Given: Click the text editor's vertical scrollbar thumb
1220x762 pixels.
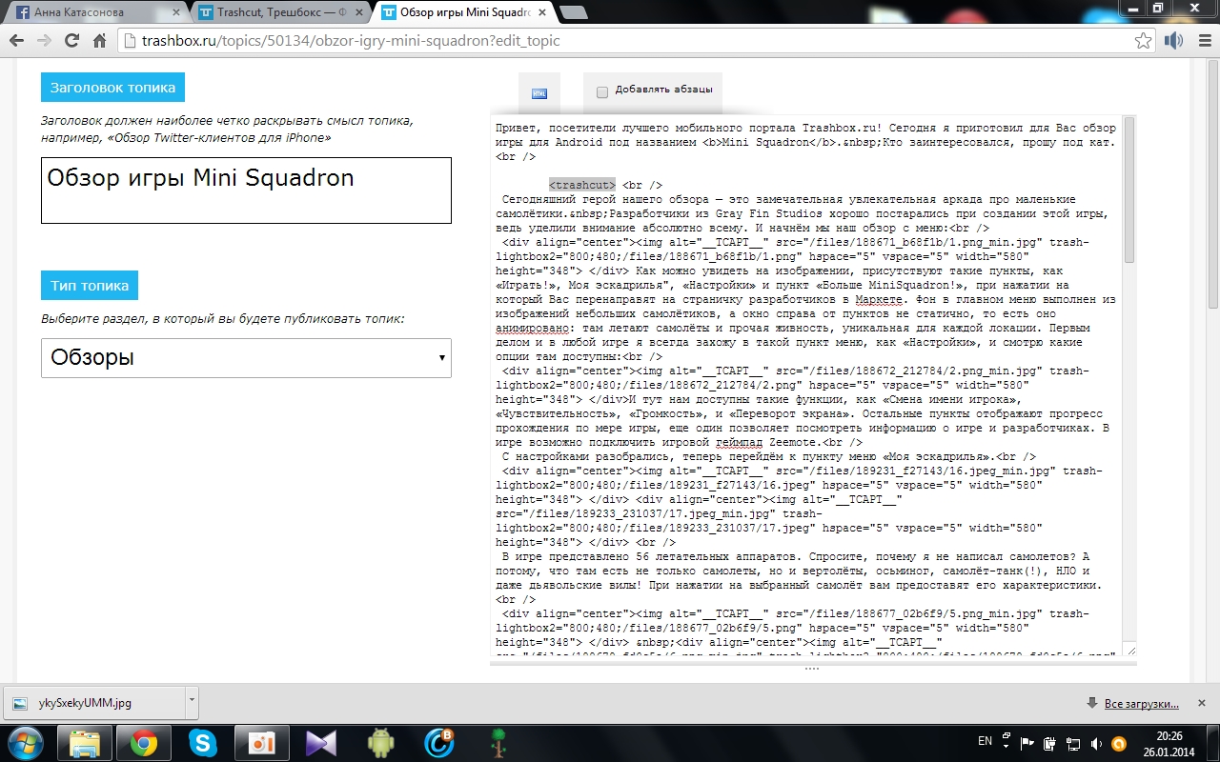Looking at the screenshot, I should (1129, 190).
